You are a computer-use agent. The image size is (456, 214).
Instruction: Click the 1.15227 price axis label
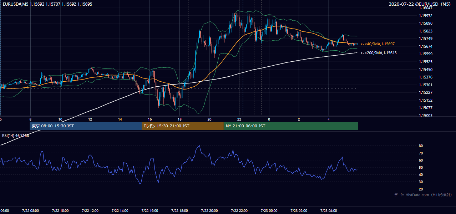(426, 92)
